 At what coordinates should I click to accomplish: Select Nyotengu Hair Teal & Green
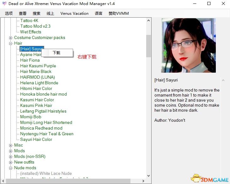[47, 134]
